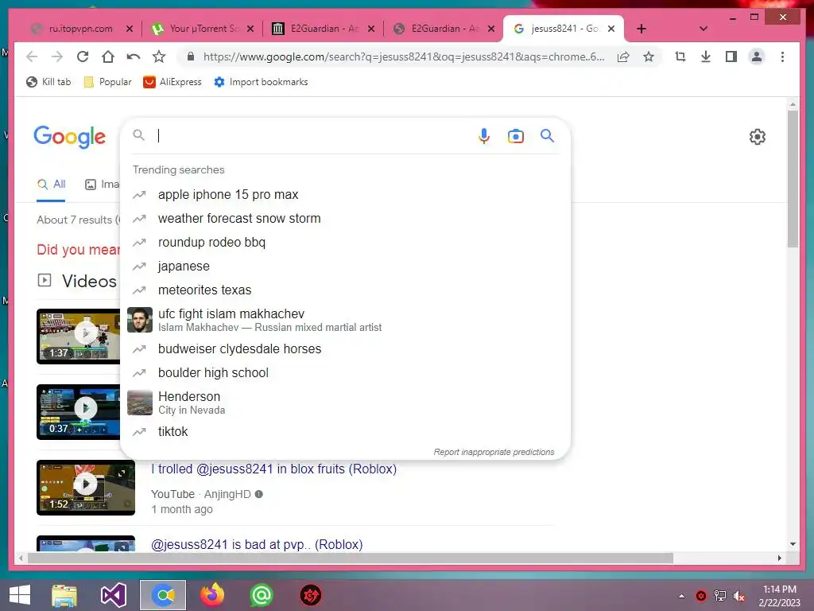
Task: Play the 1:37 video thumbnail
Action: click(x=79, y=337)
